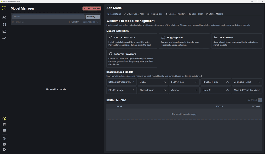The image size is (265, 154).
Task: Click the folder icon on Scan Folder card
Action: pos(215,38)
